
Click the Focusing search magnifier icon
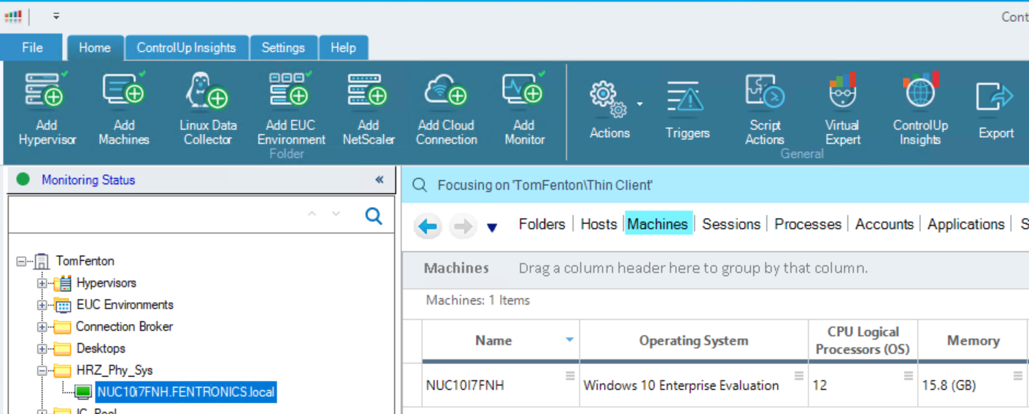[x=420, y=185]
